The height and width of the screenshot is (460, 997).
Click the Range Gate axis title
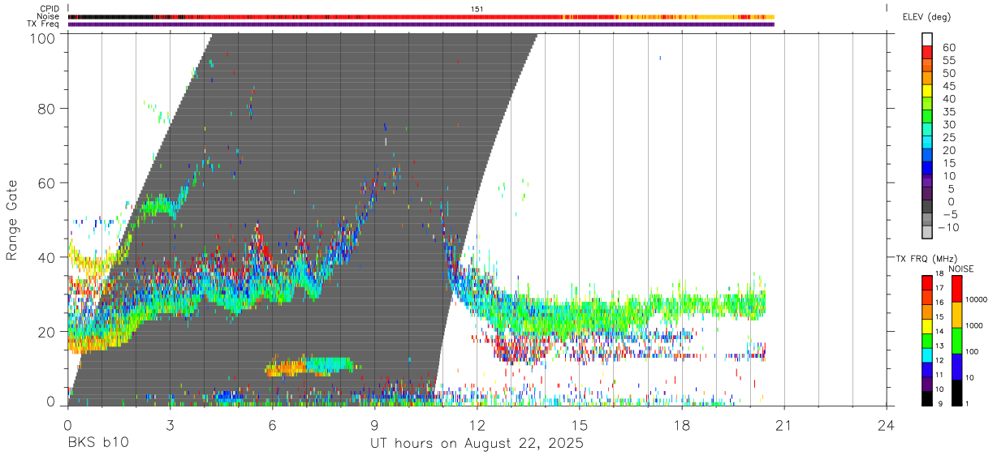12,221
